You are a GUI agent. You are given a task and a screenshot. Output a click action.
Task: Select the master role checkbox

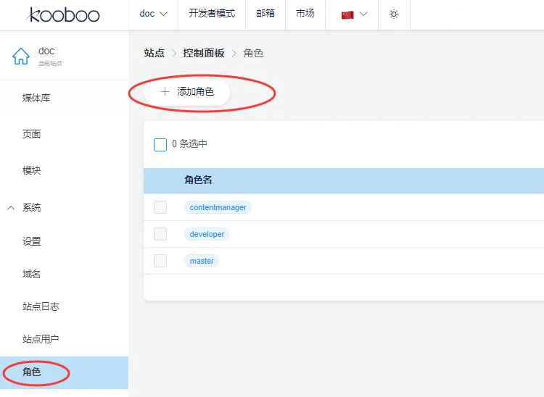tap(160, 261)
